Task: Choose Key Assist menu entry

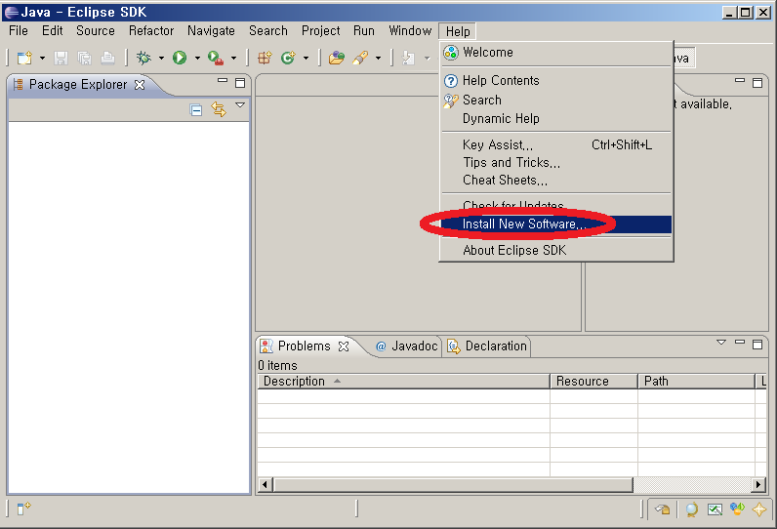Action: click(556, 144)
